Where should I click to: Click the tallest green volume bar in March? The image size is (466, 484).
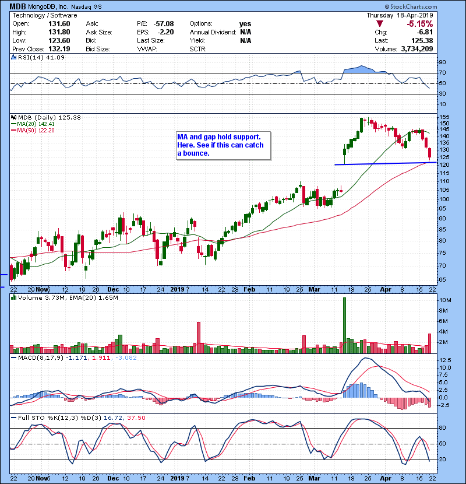344,325
